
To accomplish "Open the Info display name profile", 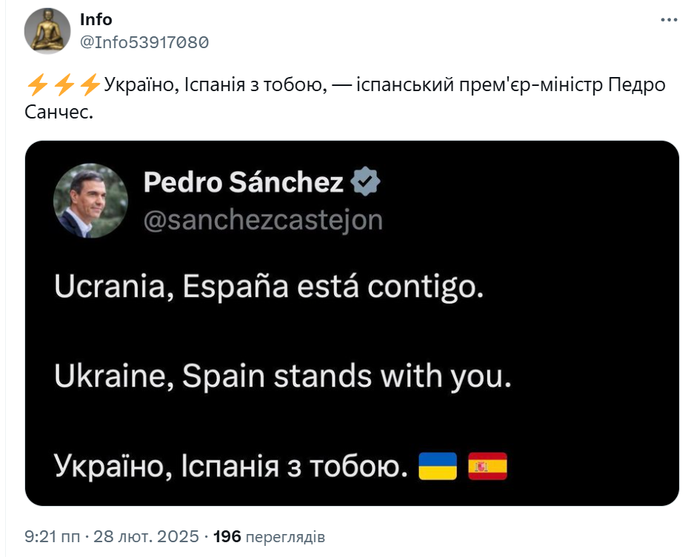I will [x=96, y=20].
